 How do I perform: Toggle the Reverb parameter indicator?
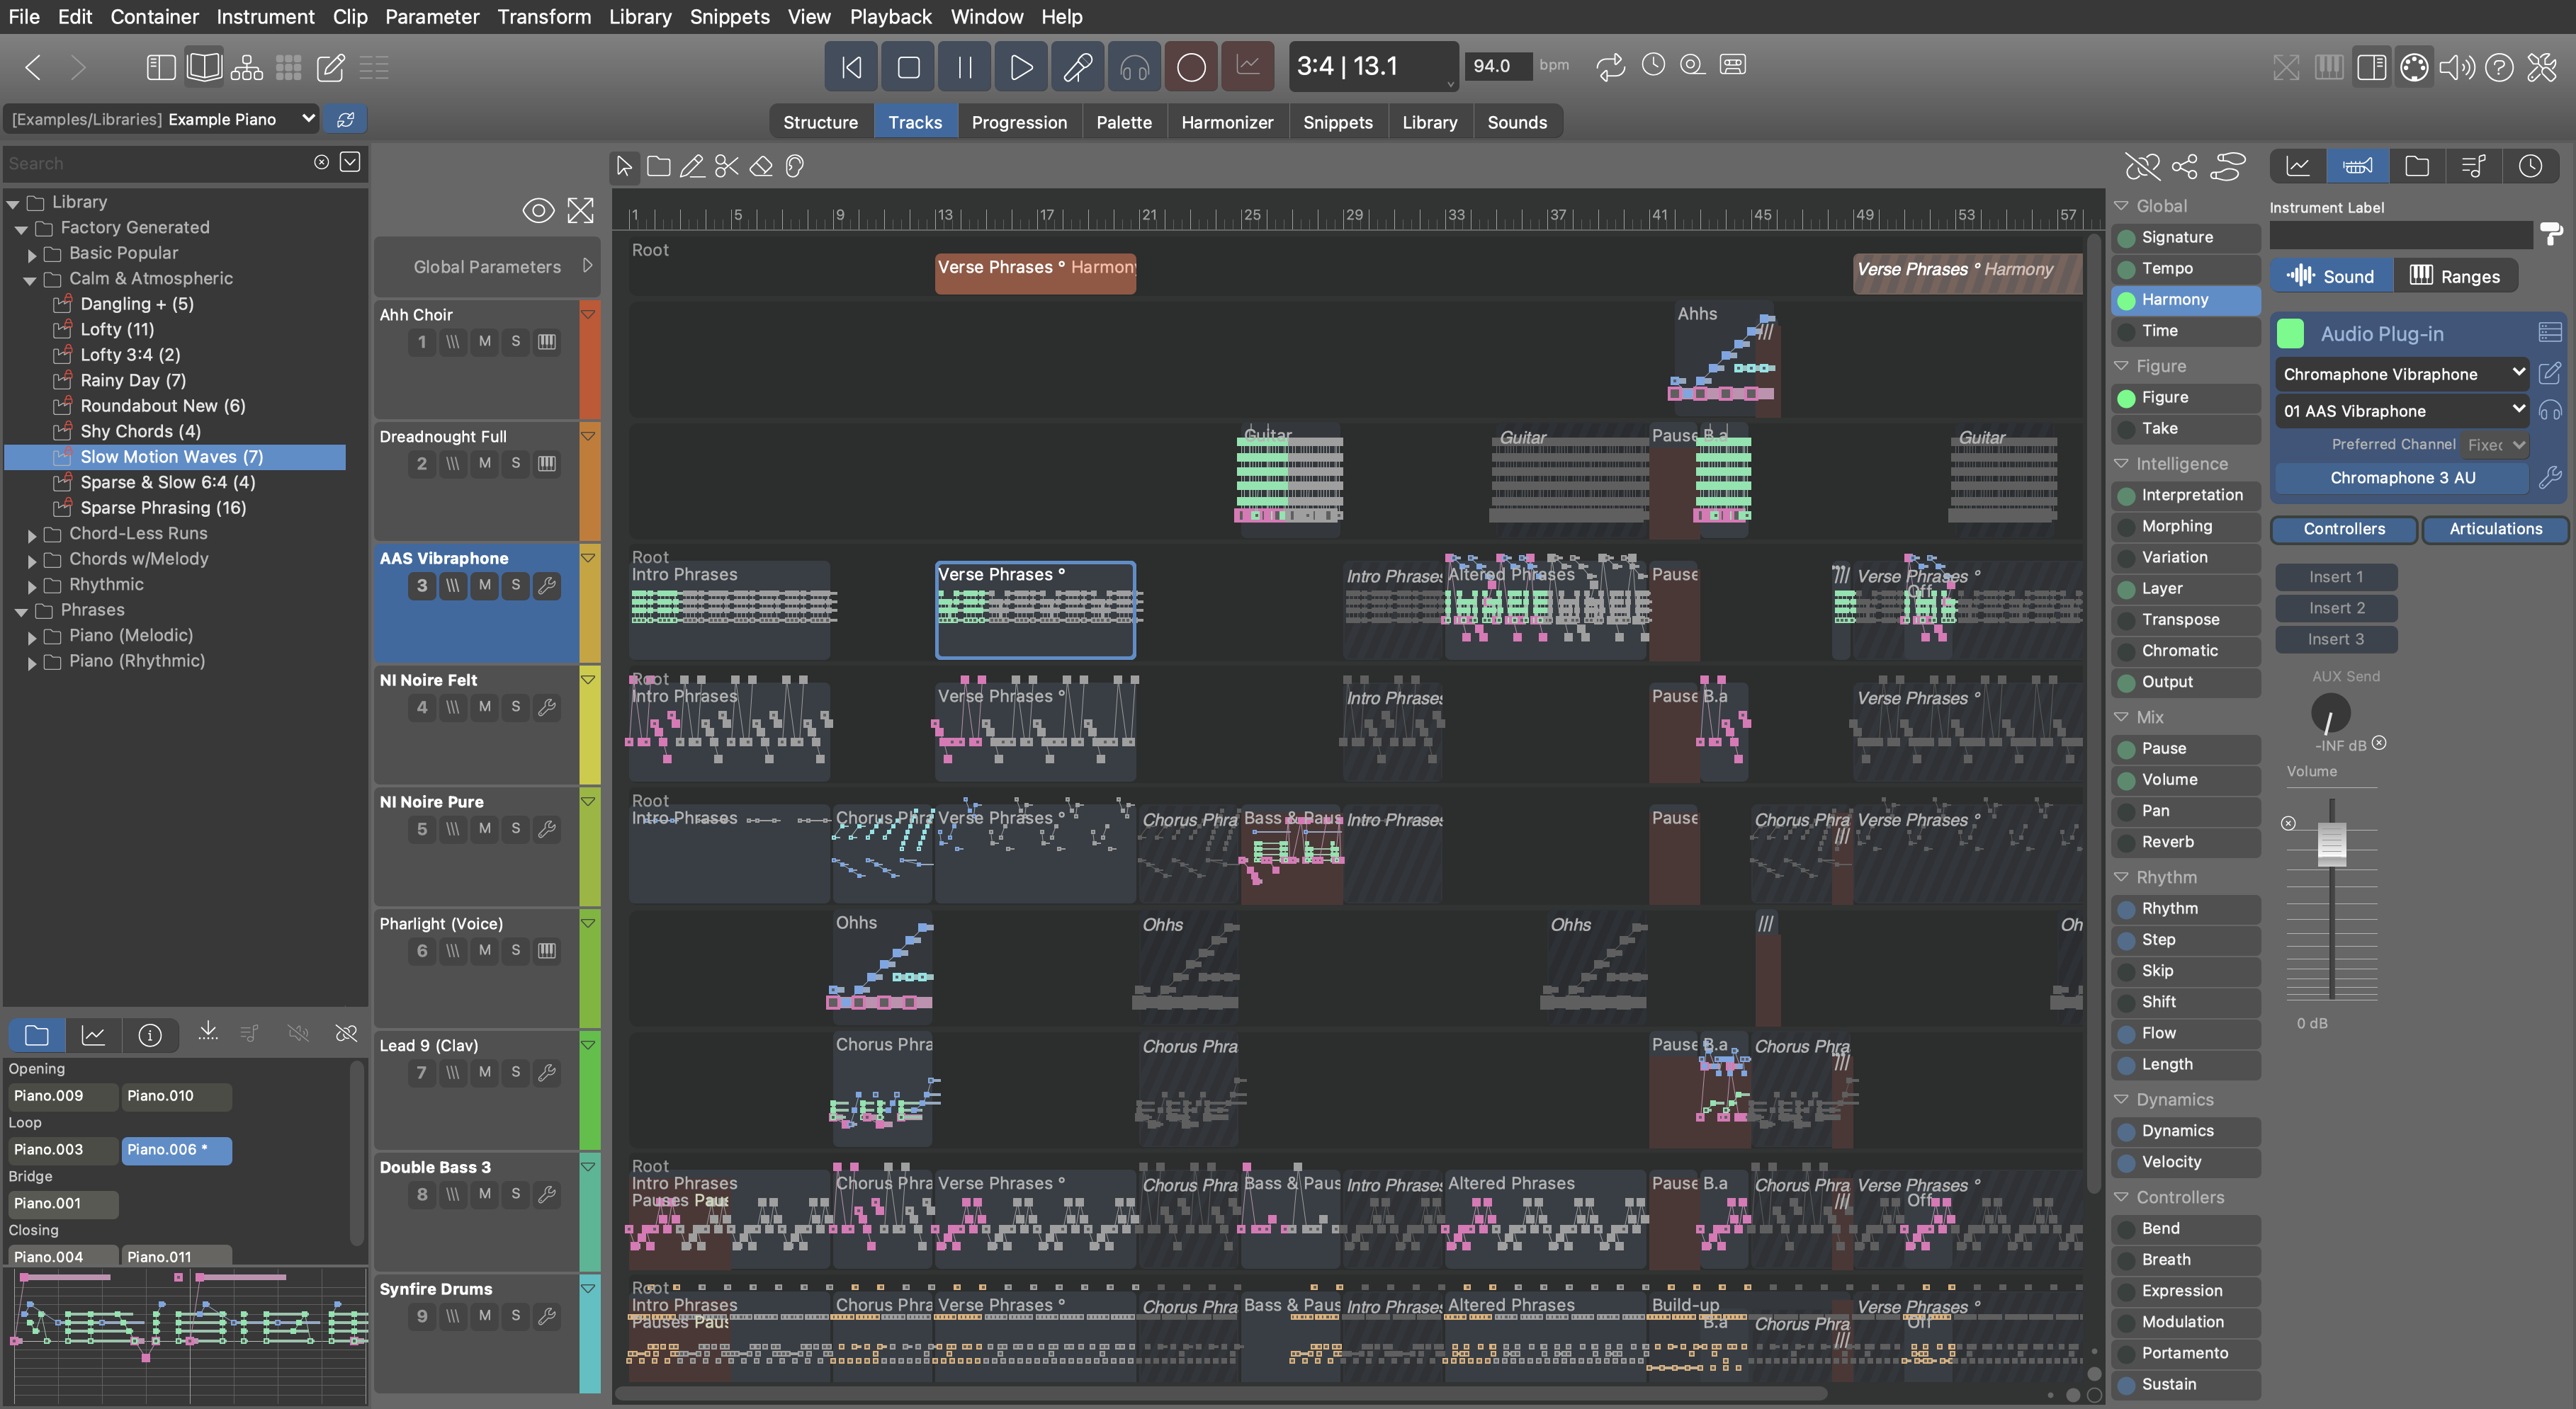point(2127,843)
